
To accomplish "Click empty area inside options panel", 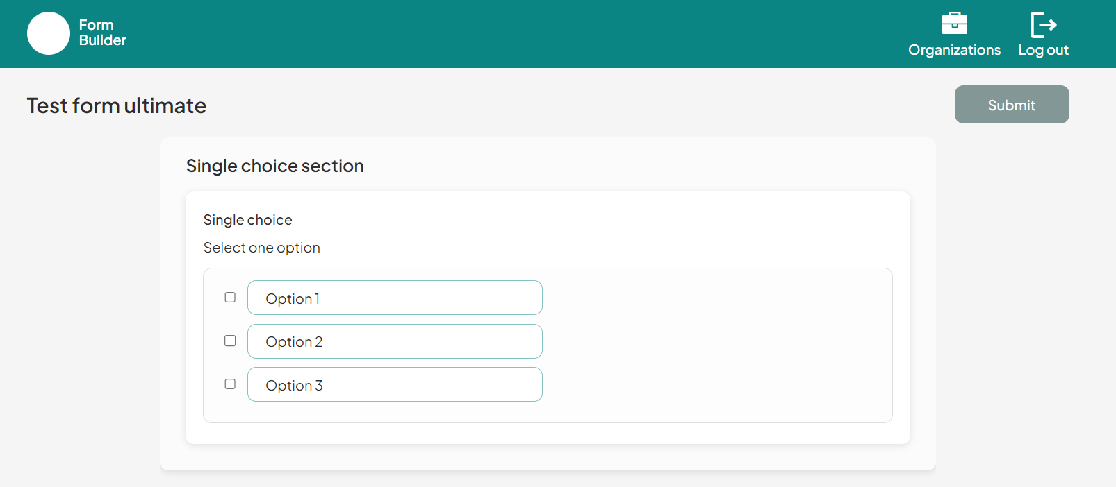I will [x=716, y=345].
